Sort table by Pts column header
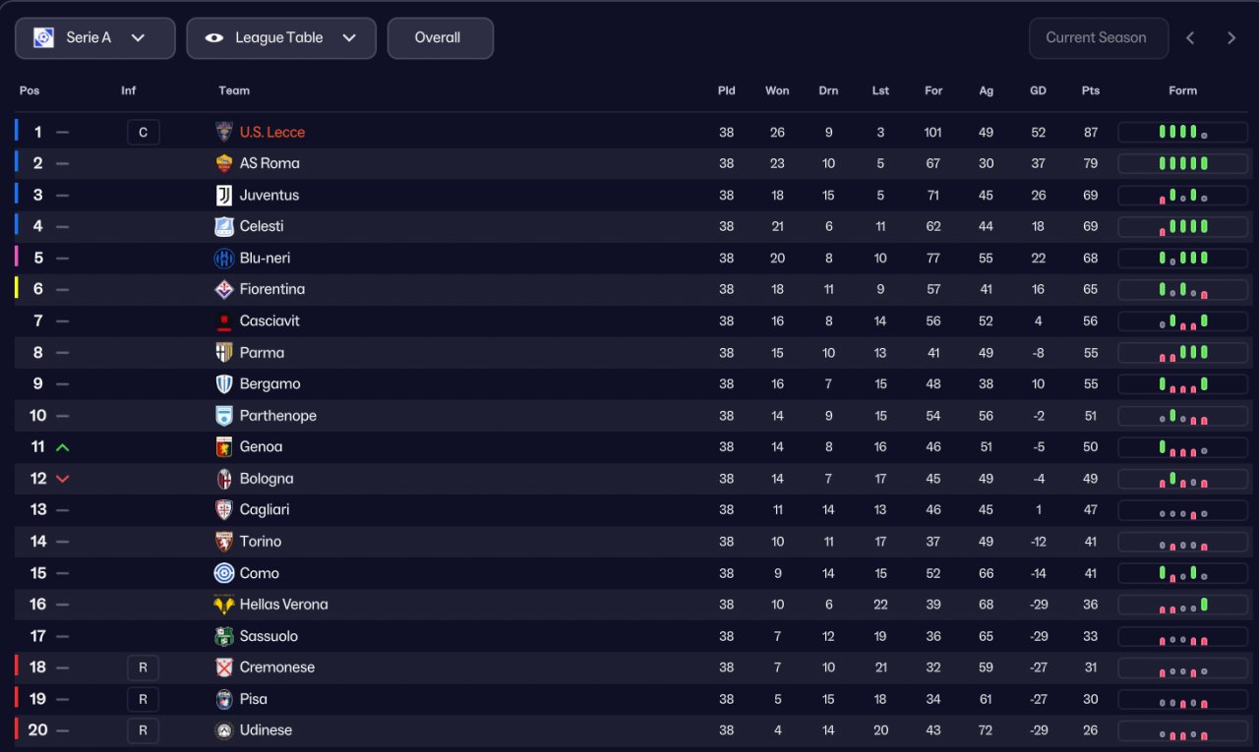 (x=1090, y=90)
